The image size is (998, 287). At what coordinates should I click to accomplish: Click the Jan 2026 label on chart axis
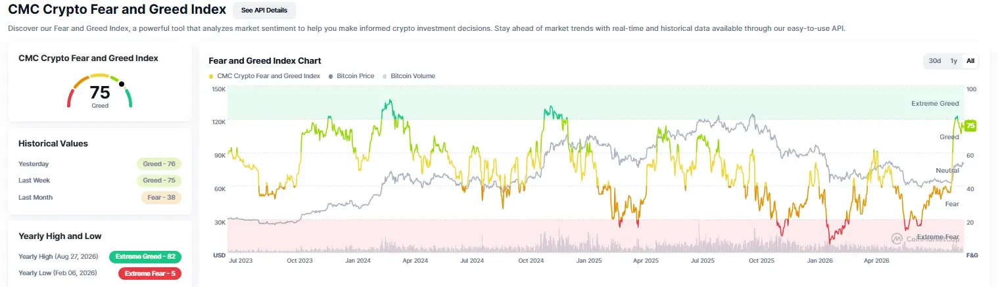pos(820,261)
